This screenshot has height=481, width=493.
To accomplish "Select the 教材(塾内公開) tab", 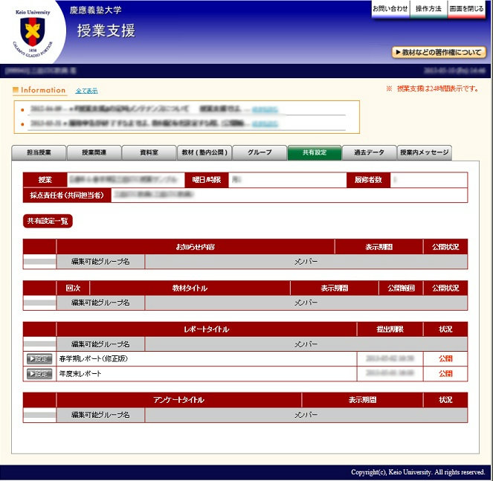I will [204, 152].
